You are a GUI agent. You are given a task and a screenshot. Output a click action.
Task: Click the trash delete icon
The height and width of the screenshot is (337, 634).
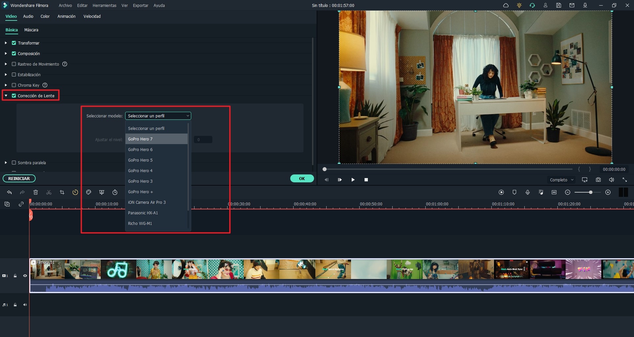(36, 192)
